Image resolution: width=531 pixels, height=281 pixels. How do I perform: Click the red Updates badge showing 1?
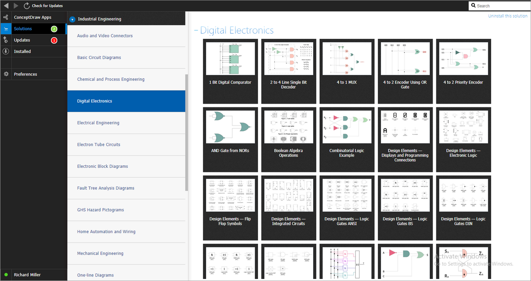point(54,40)
